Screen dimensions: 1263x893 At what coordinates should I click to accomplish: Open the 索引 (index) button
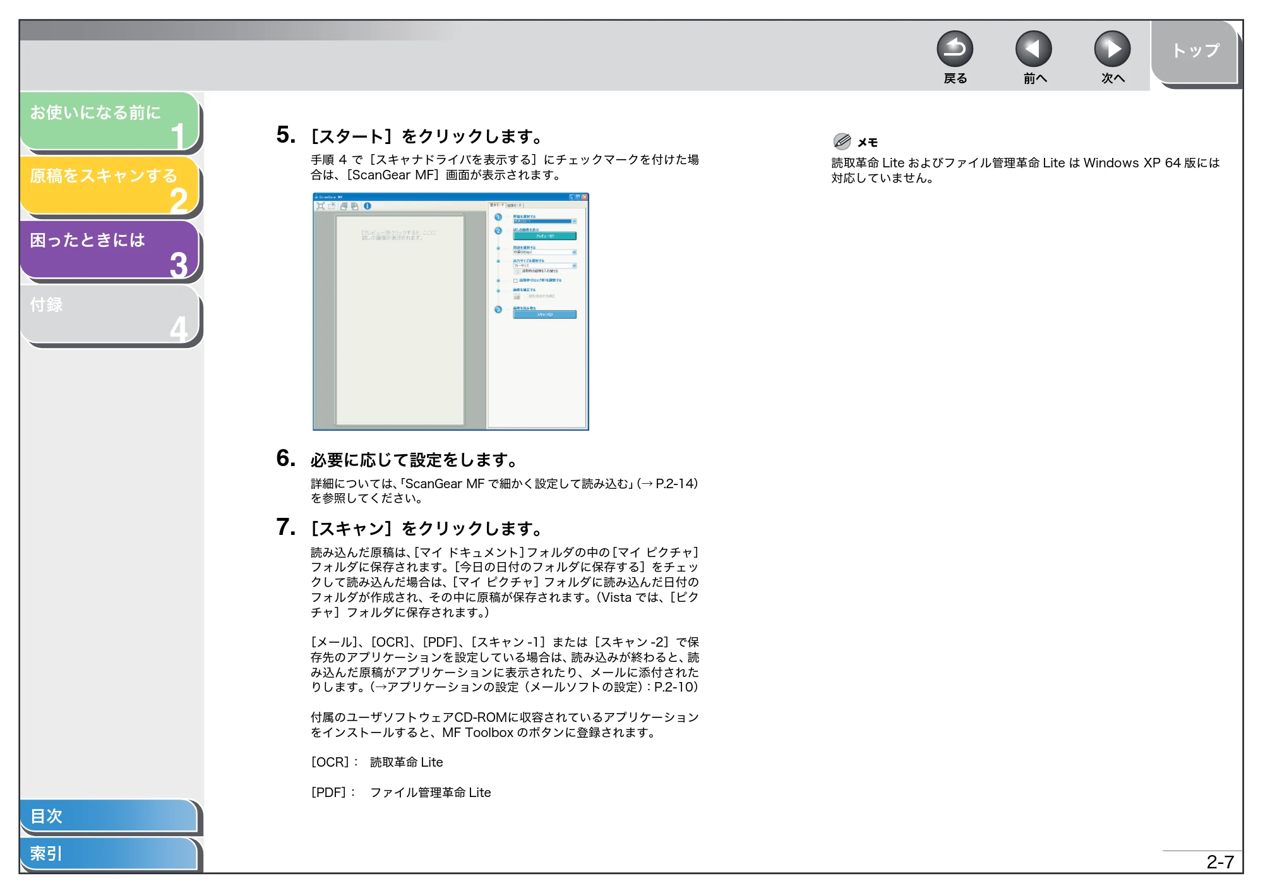pyautogui.click(x=109, y=854)
